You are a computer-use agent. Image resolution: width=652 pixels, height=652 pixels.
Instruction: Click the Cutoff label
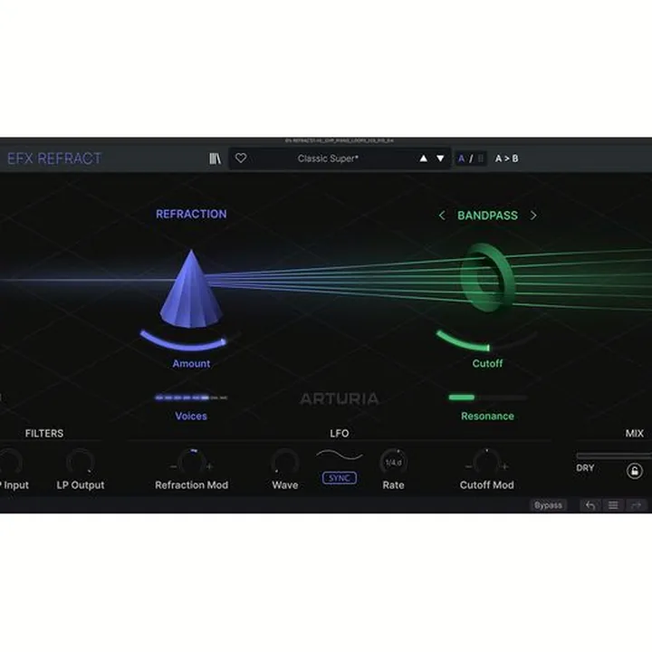pos(487,363)
